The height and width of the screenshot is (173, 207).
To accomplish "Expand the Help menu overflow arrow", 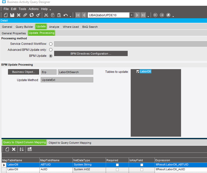I will pos(50,10).
